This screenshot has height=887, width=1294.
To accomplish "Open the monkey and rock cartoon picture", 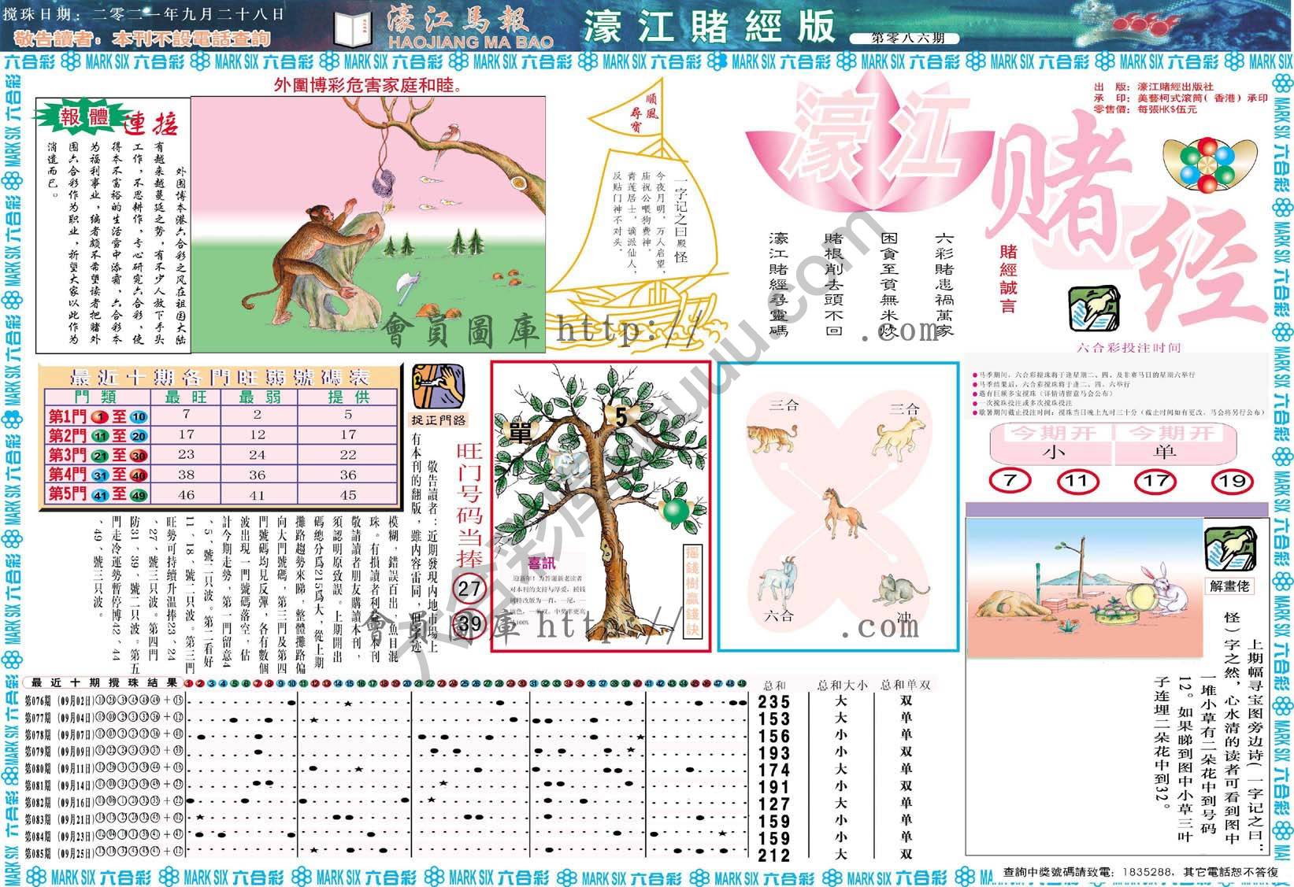I will point(367,224).
